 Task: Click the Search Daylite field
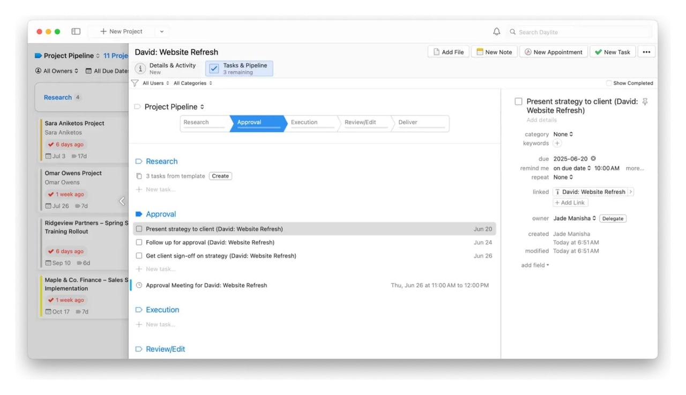point(581,32)
